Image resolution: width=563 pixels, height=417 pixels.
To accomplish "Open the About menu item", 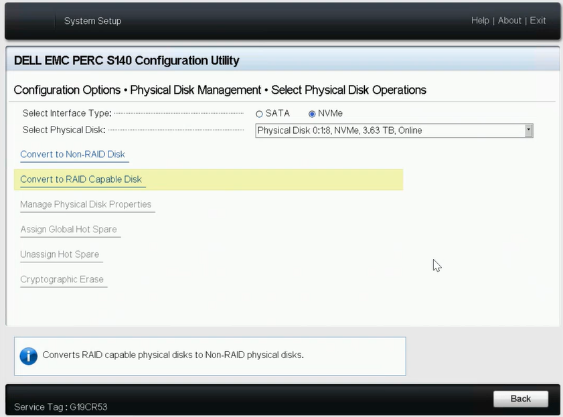I will [x=509, y=21].
